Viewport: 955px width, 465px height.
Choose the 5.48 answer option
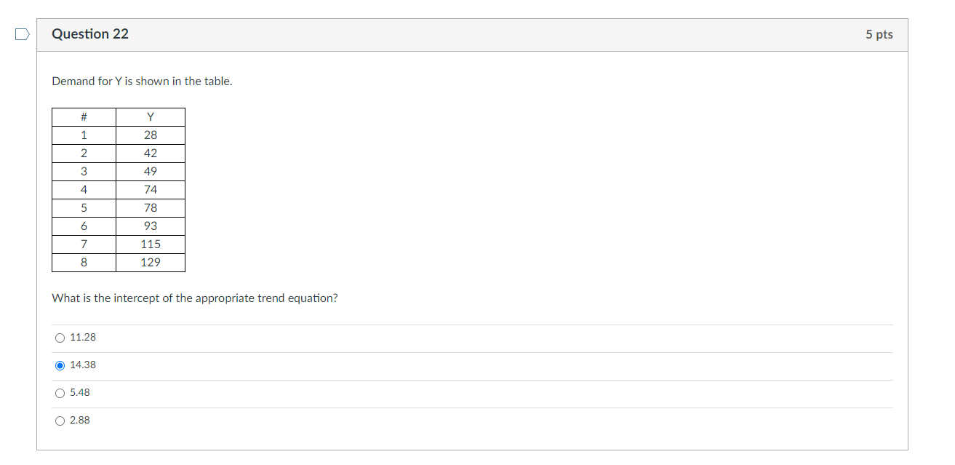(x=60, y=392)
